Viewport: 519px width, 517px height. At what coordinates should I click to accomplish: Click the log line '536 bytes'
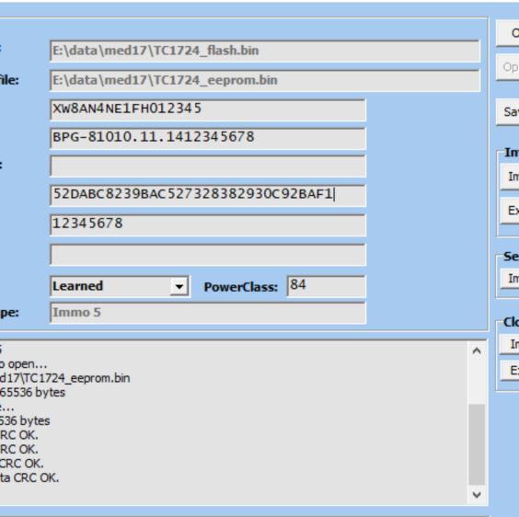click(25, 421)
